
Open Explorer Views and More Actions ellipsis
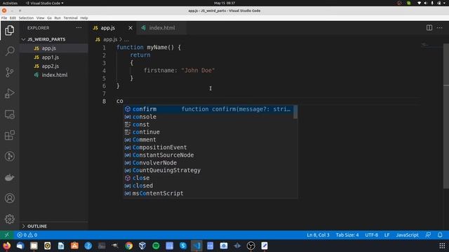coord(79,28)
